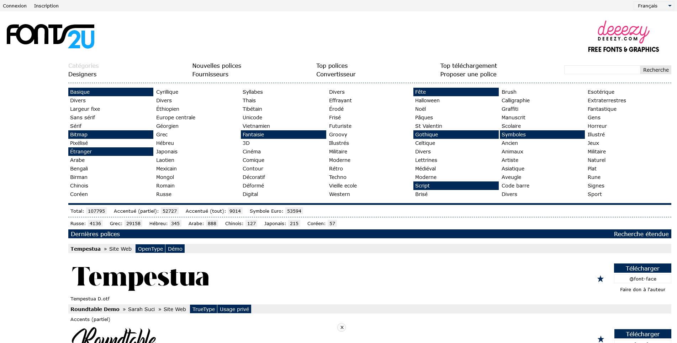Viewport: 677px width, 343px height.
Task: Download Roundtable Demo via Télécharger
Action: point(642,334)
